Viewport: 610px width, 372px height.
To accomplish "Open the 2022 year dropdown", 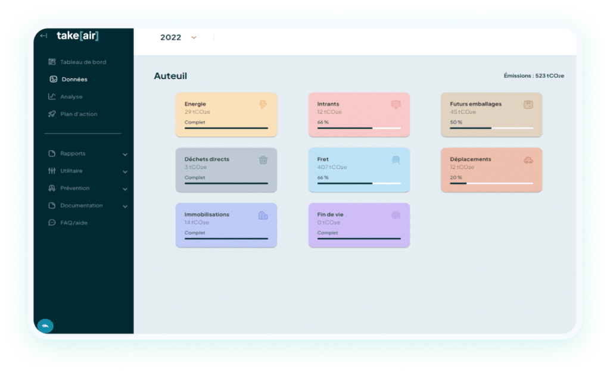I will [178, 37].
